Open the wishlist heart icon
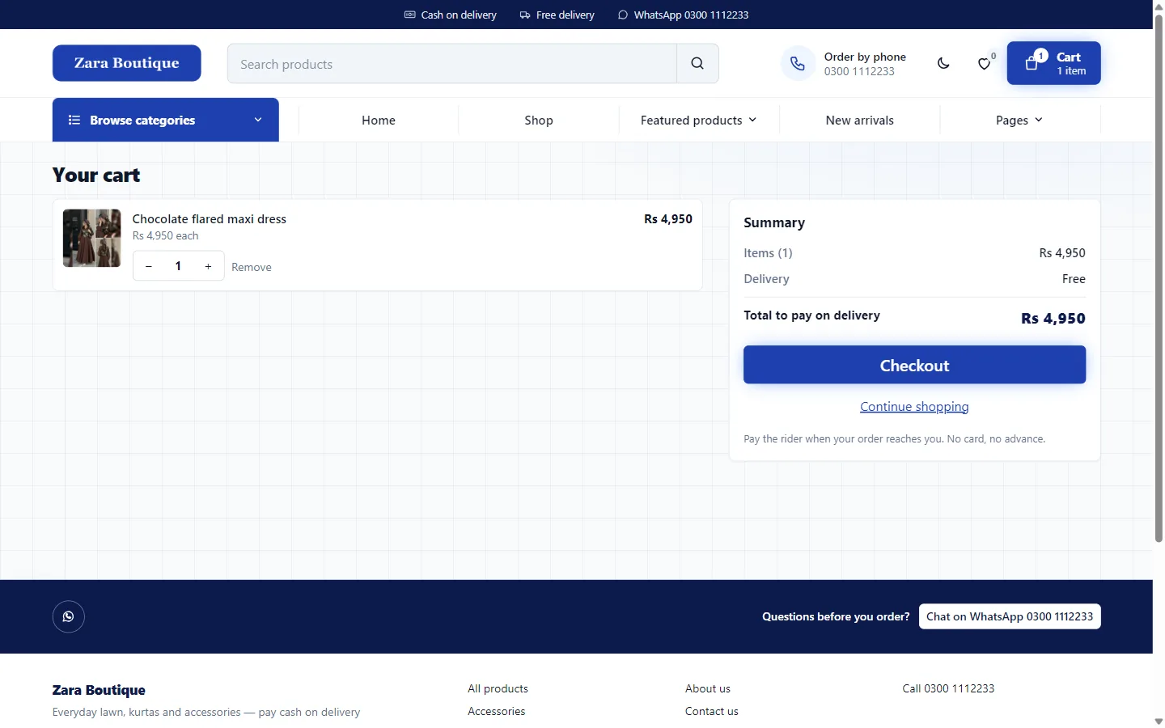The width and height of the screenshot is (1165, 728). point(984,63)
